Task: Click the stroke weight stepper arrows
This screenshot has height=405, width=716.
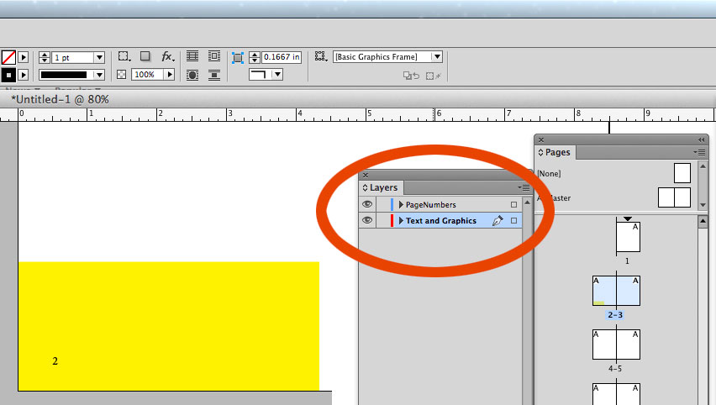Action: 45,57
